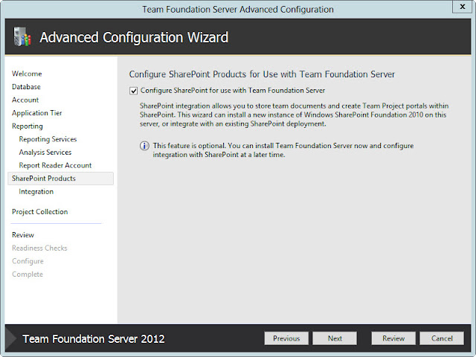Click the disabled Configure step
Image resolution: width=476 pixels, height=357 pixels.
[28, 261]
